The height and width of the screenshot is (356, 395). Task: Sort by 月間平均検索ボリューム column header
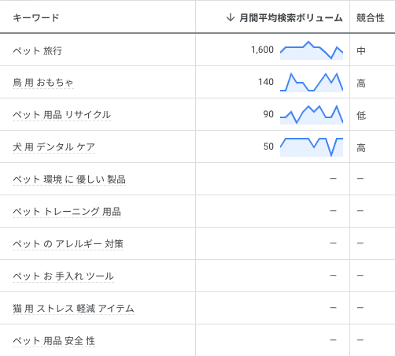[290, 18]
